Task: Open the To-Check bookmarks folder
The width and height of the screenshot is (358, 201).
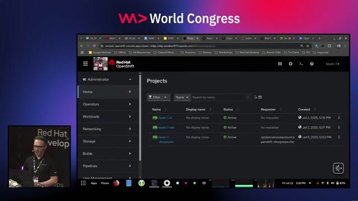Action: coord(291,52)
